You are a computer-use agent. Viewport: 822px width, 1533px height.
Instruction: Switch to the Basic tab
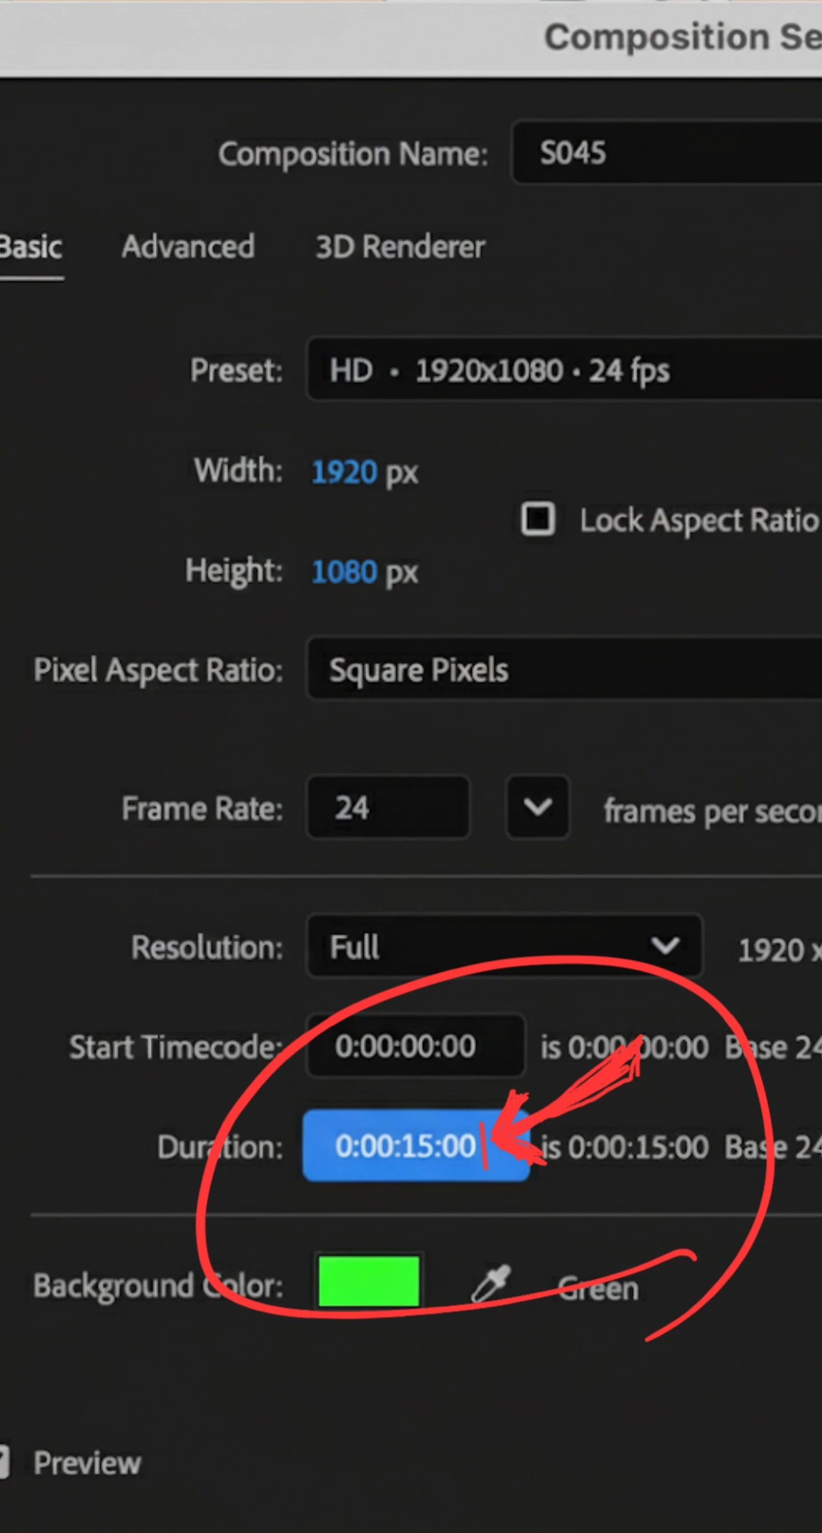30,247
